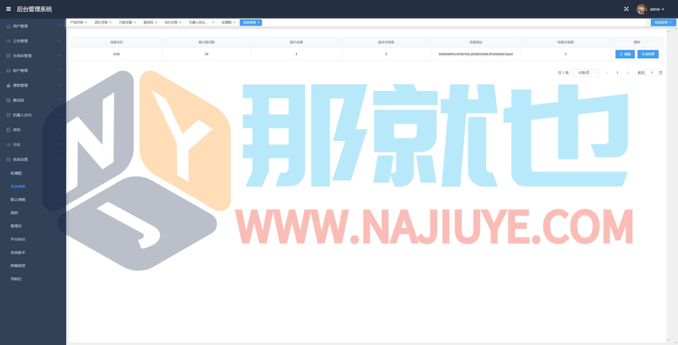Image resolution: width=678 pixels, height=345 pixels.
Task: Expand the 用户管理 sidebar menu
Action: coord(33,26)
